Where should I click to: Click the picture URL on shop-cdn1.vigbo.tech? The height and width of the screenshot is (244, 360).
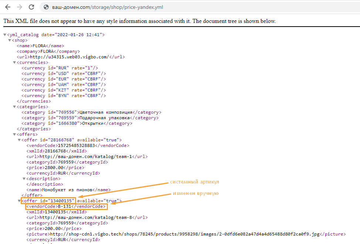tap(185, 234)
